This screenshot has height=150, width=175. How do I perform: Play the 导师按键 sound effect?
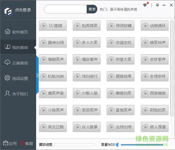pos(120,26)
